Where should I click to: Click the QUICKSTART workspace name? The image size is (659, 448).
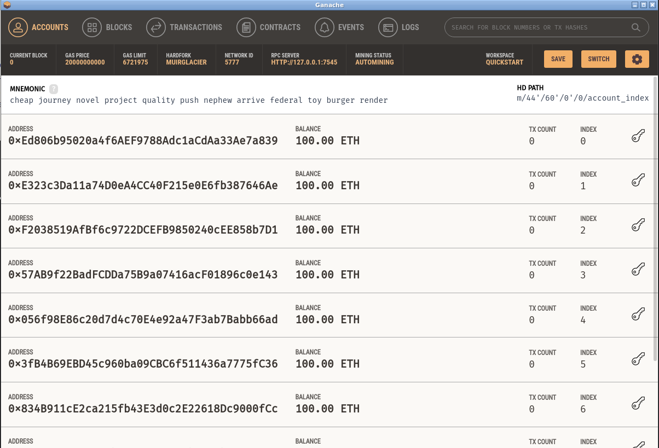pyautogui.click(x=505, y=62)
